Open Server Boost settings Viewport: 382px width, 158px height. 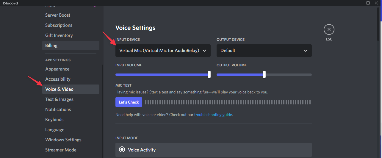[x=58, y=15]
